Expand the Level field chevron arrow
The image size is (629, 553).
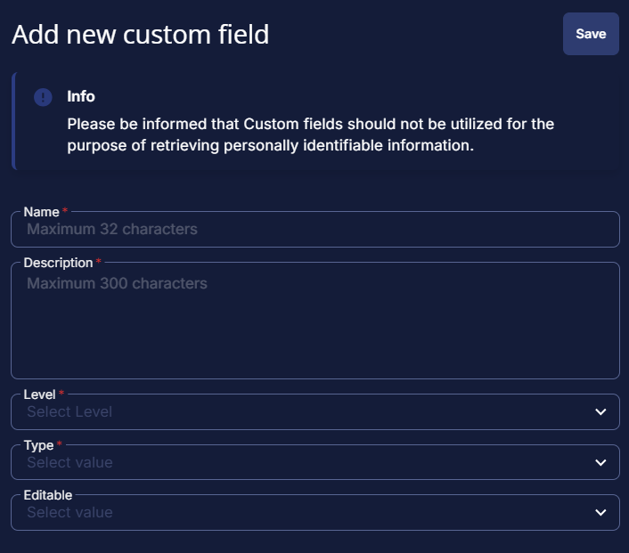600,411
